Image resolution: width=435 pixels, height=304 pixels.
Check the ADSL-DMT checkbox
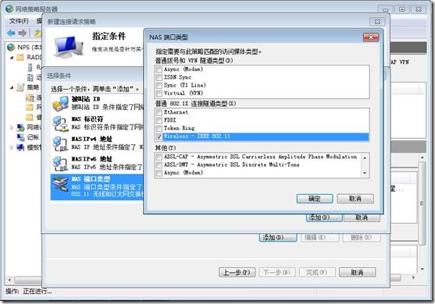pyautogui.click(x=159, y=165)
